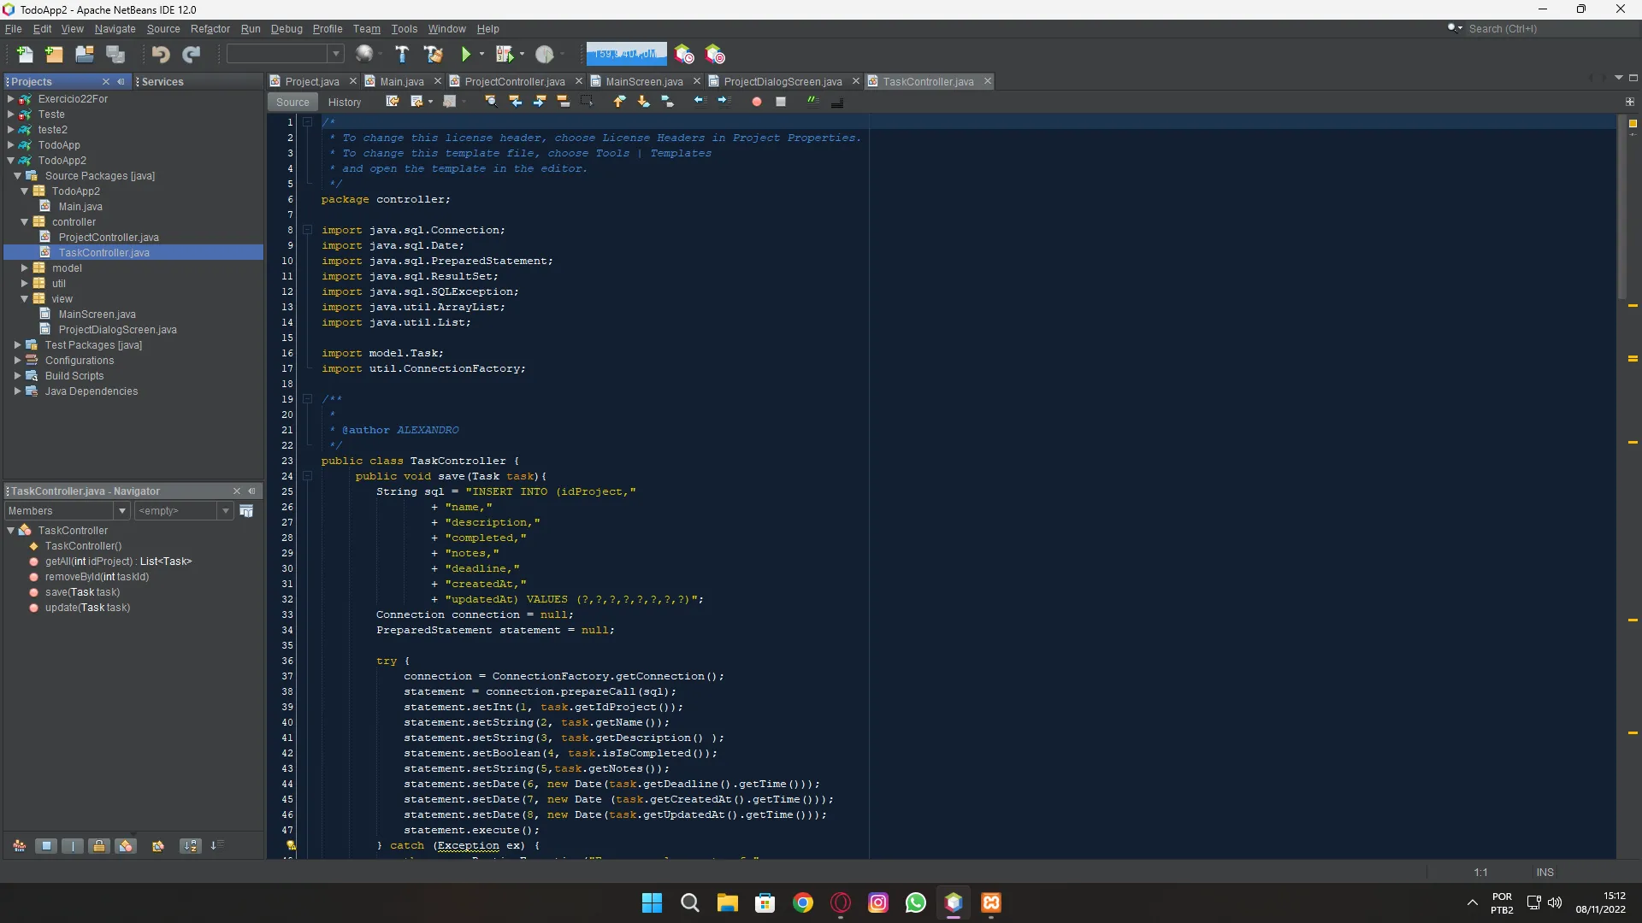Click the memory usage bar to run GC
Screen dimensions: 1642x923
pos(626,54)
